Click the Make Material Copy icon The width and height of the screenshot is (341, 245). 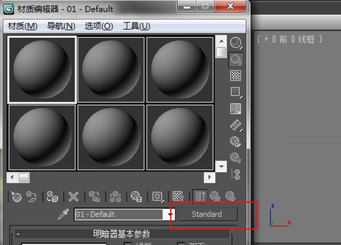click(x=94, y=197)
